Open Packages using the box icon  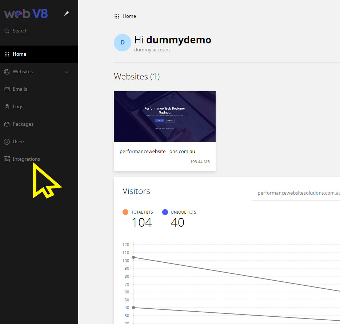pyautogui.click(x=7, y=124)
